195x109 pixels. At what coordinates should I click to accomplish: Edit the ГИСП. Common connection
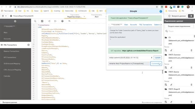coord(171,68)
